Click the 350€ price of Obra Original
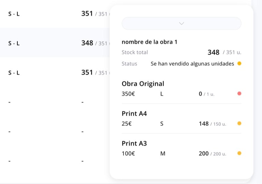Screen dimensions: 262x184 click(128, 94)
